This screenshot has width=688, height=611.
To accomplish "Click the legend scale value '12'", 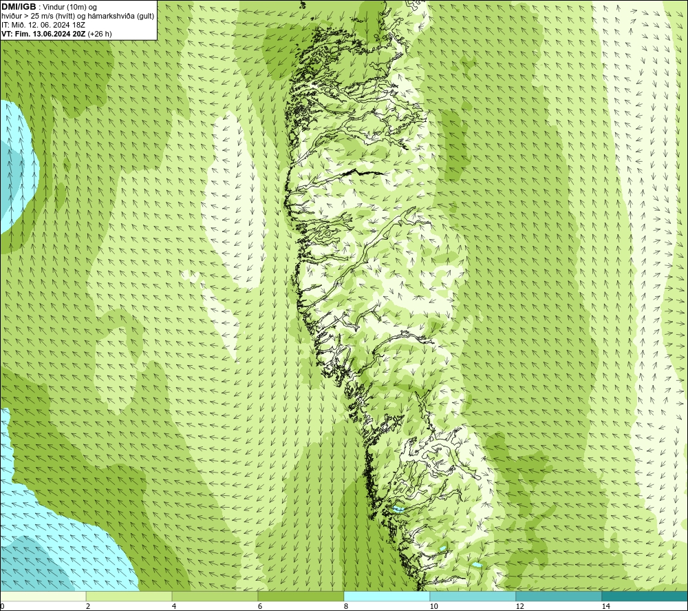I will (520, 606).
